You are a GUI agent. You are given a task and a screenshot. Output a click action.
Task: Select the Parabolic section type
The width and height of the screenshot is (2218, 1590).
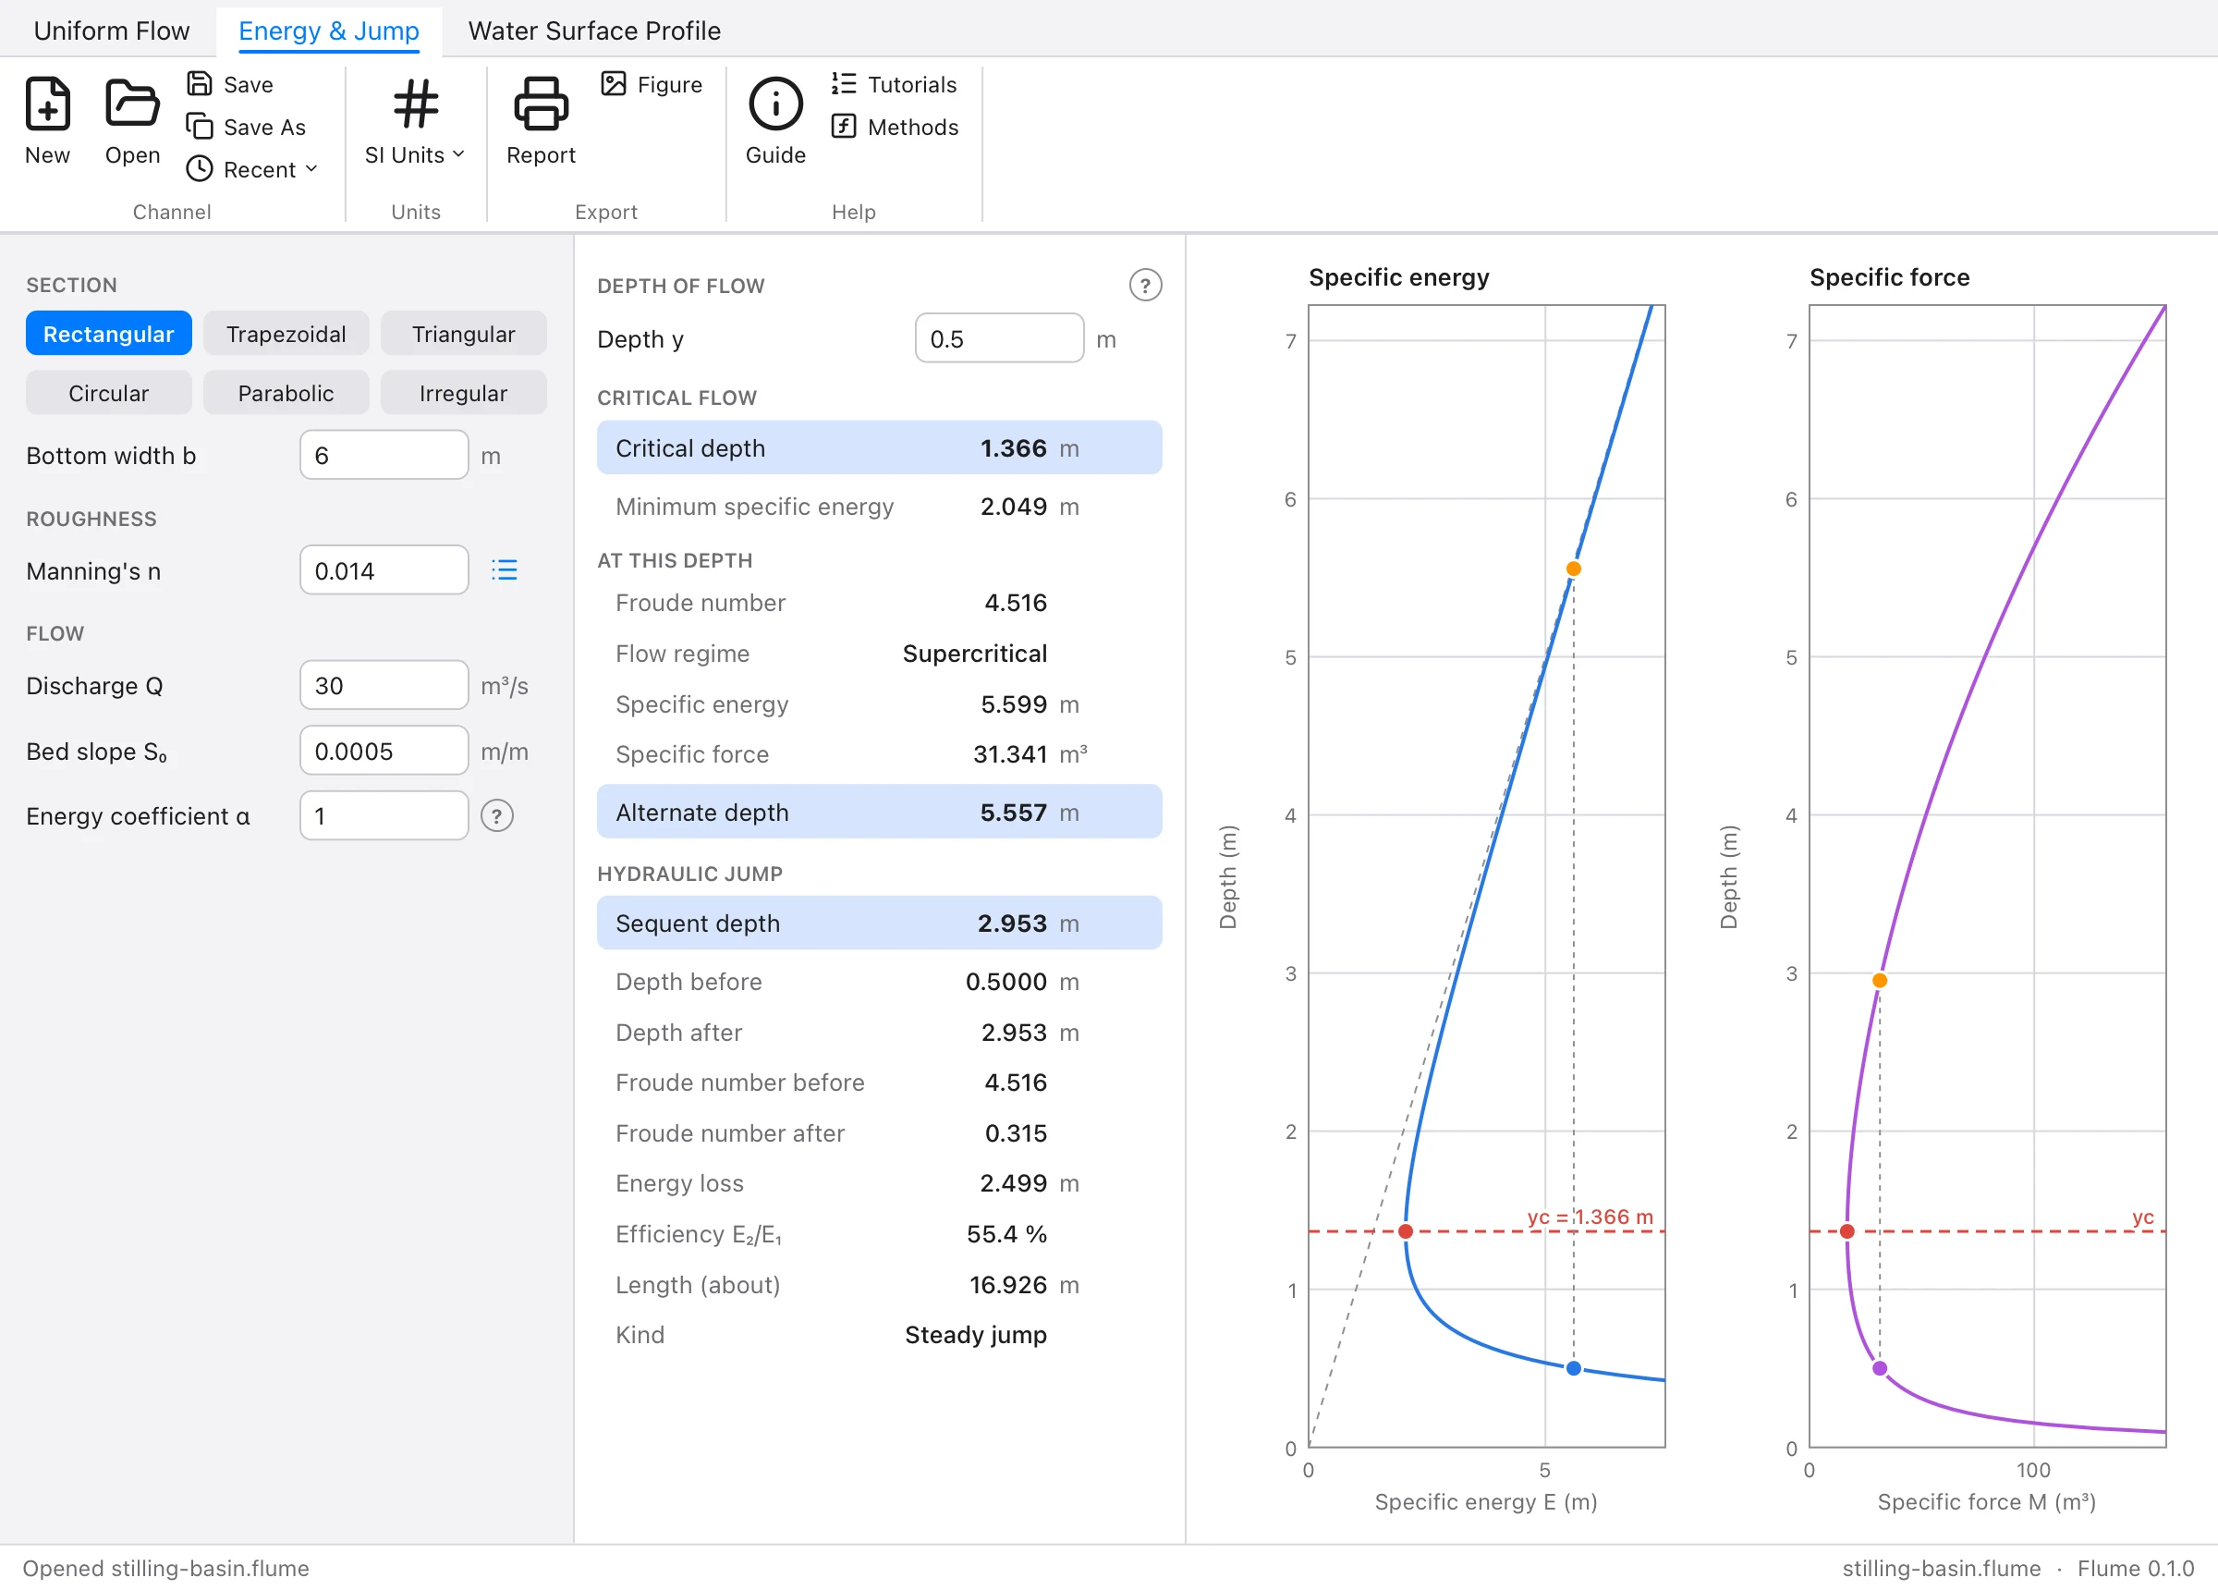286,394
